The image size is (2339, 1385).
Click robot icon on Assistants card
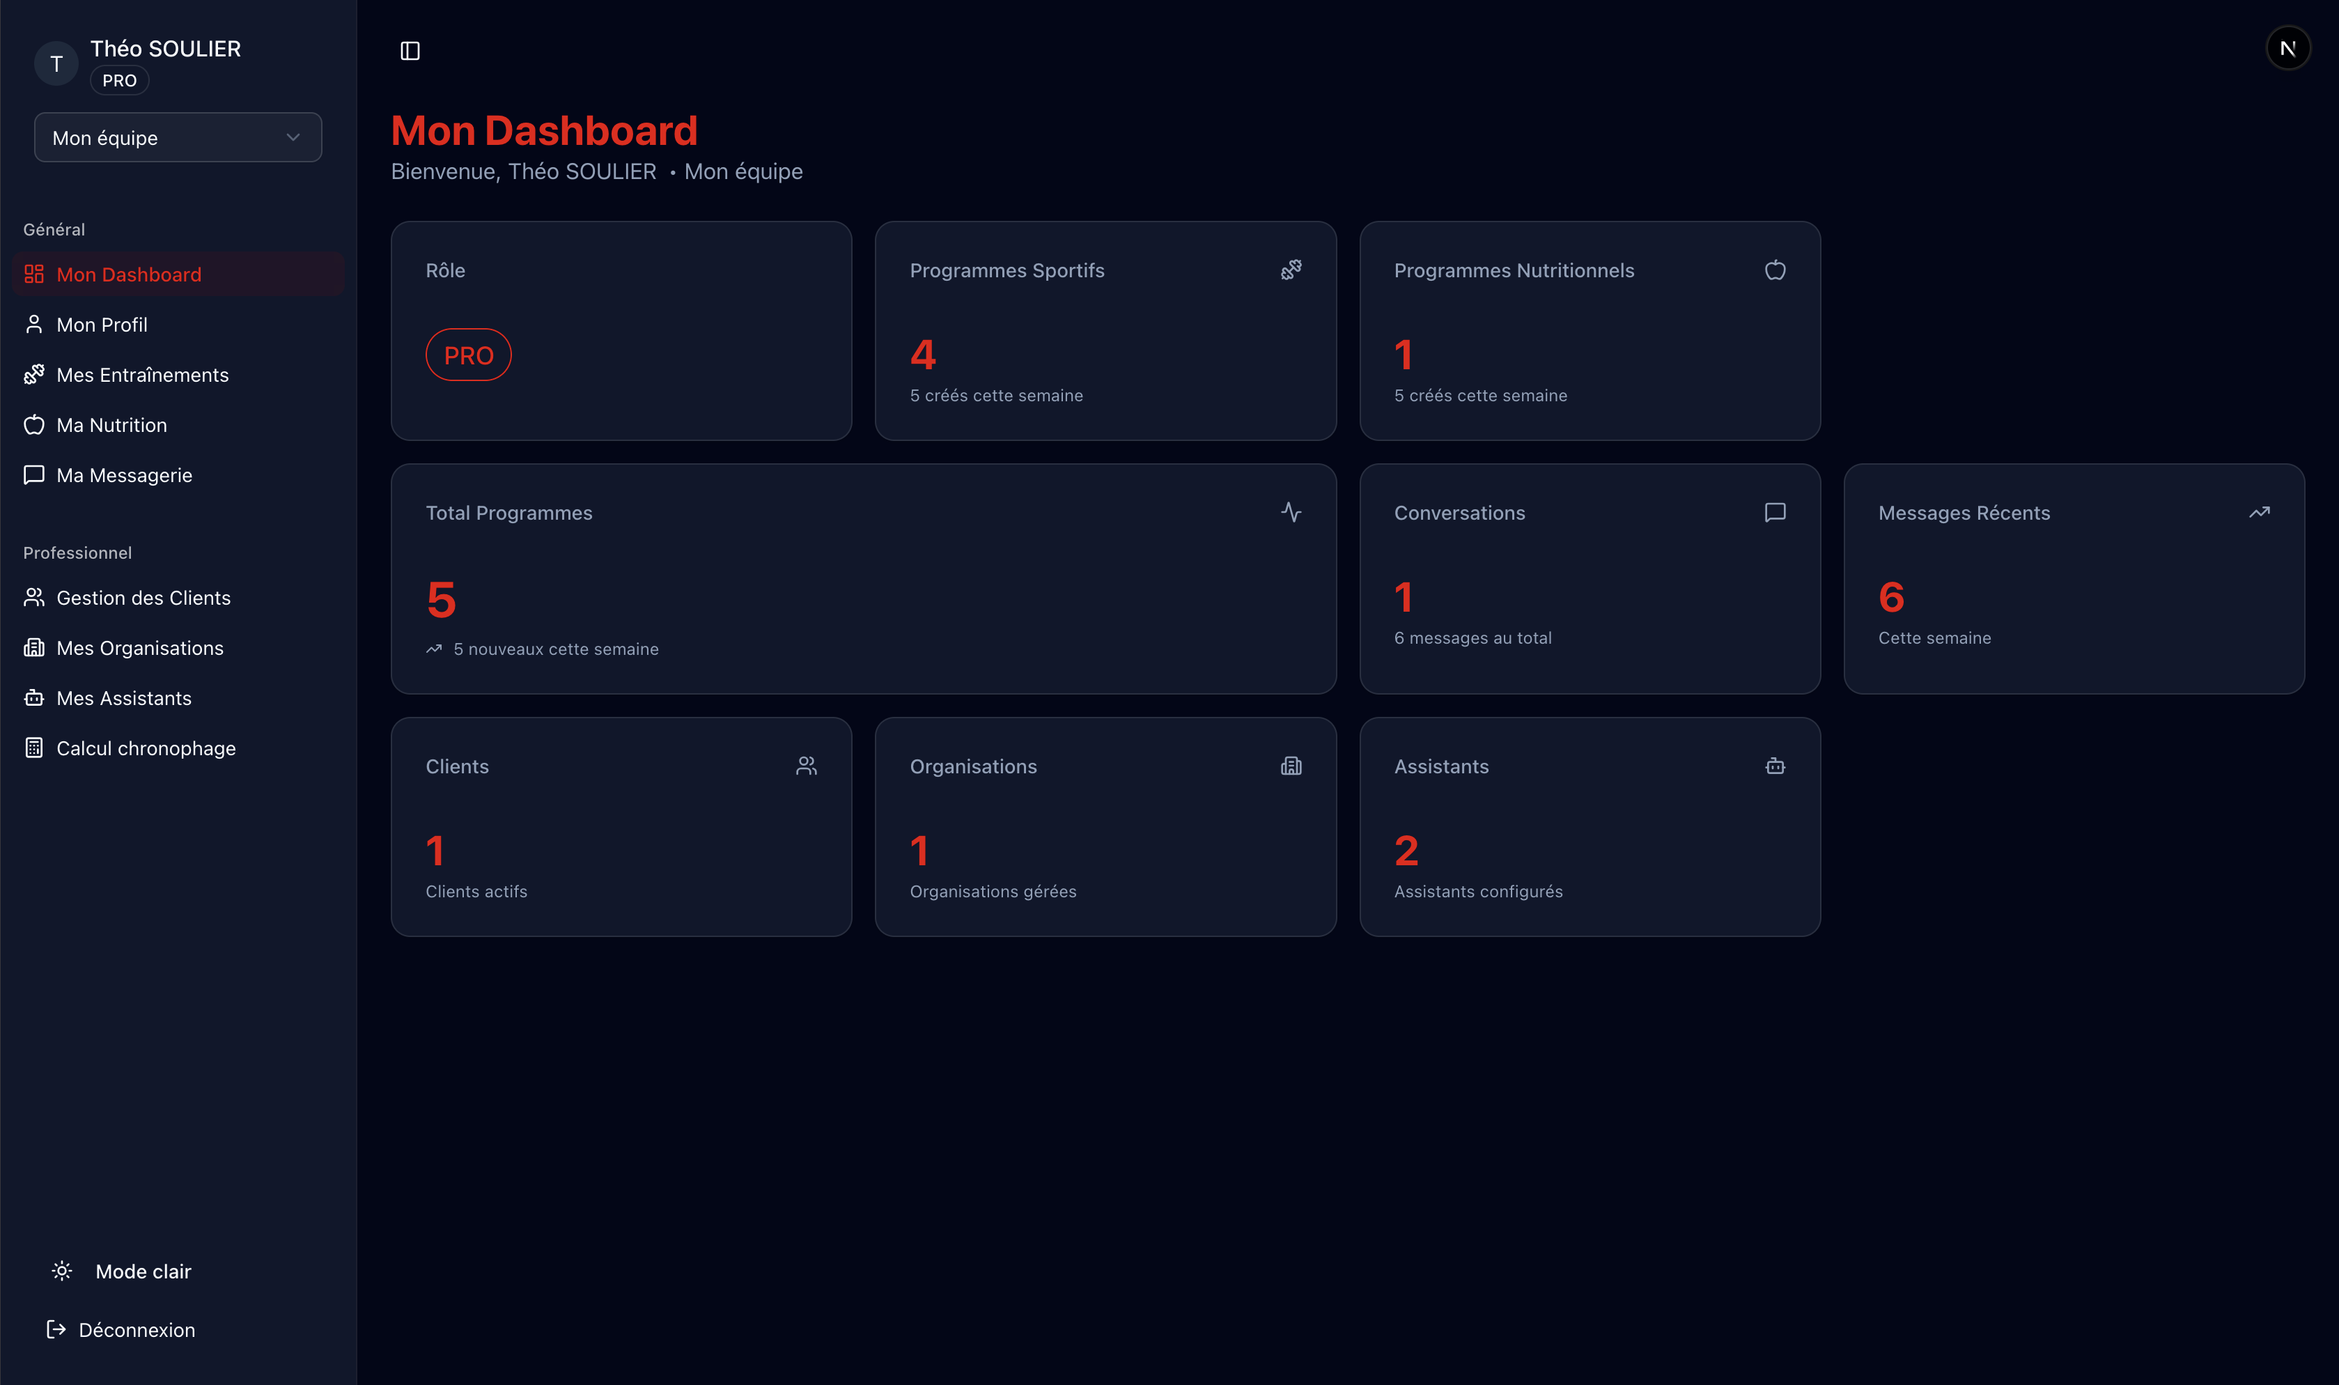[x=1775, y=766]
